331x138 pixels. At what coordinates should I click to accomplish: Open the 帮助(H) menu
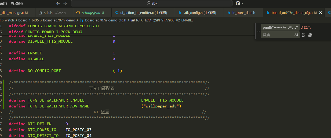17,3
